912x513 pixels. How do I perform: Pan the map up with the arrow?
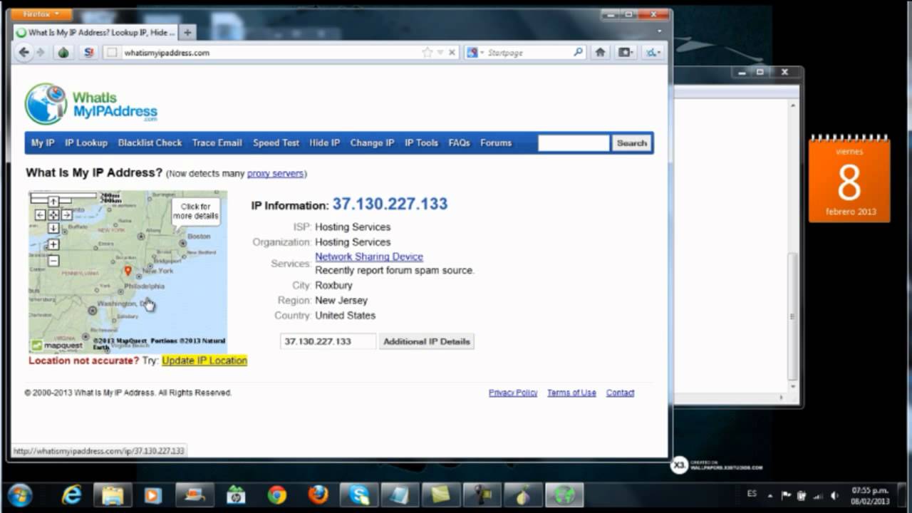[x=53, y=202]
